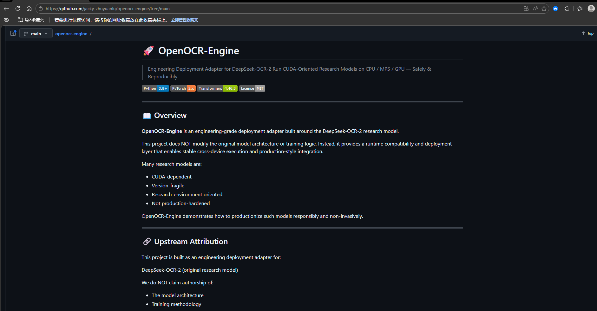The width and height of the screenshot is (597, 311).
Task: Click 'Not production-hardened' list item
Action: [180, 203]
